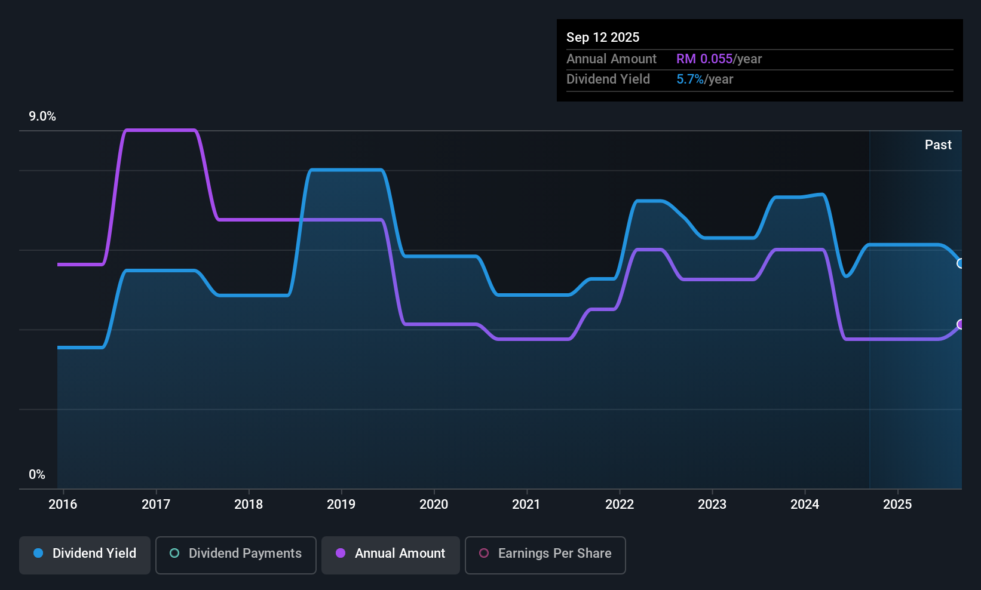The height and width of the screenshot is (590, 981).
Task: Click the Past region label
Action: point(938,145)
